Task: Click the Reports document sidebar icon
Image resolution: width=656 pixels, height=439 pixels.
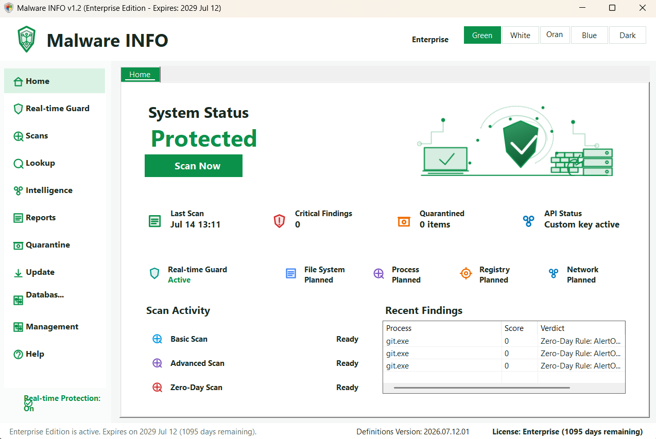Action: (x=18, y=218)
